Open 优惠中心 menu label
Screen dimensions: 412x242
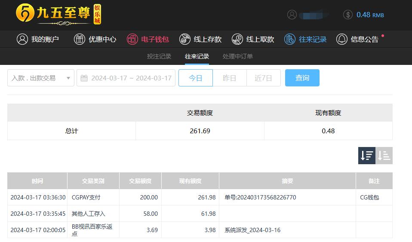102,40
